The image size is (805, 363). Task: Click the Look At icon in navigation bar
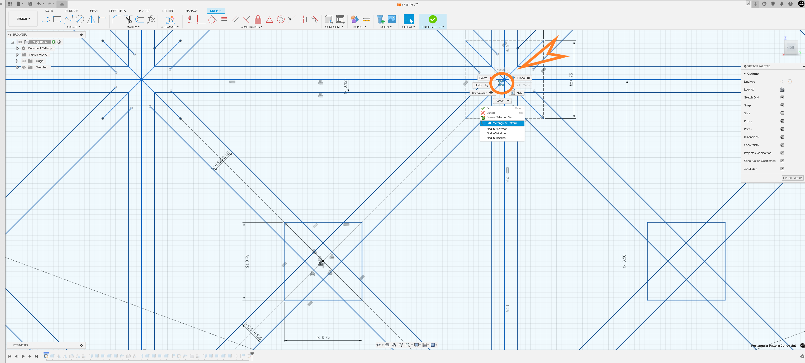[x=387, y=345]
